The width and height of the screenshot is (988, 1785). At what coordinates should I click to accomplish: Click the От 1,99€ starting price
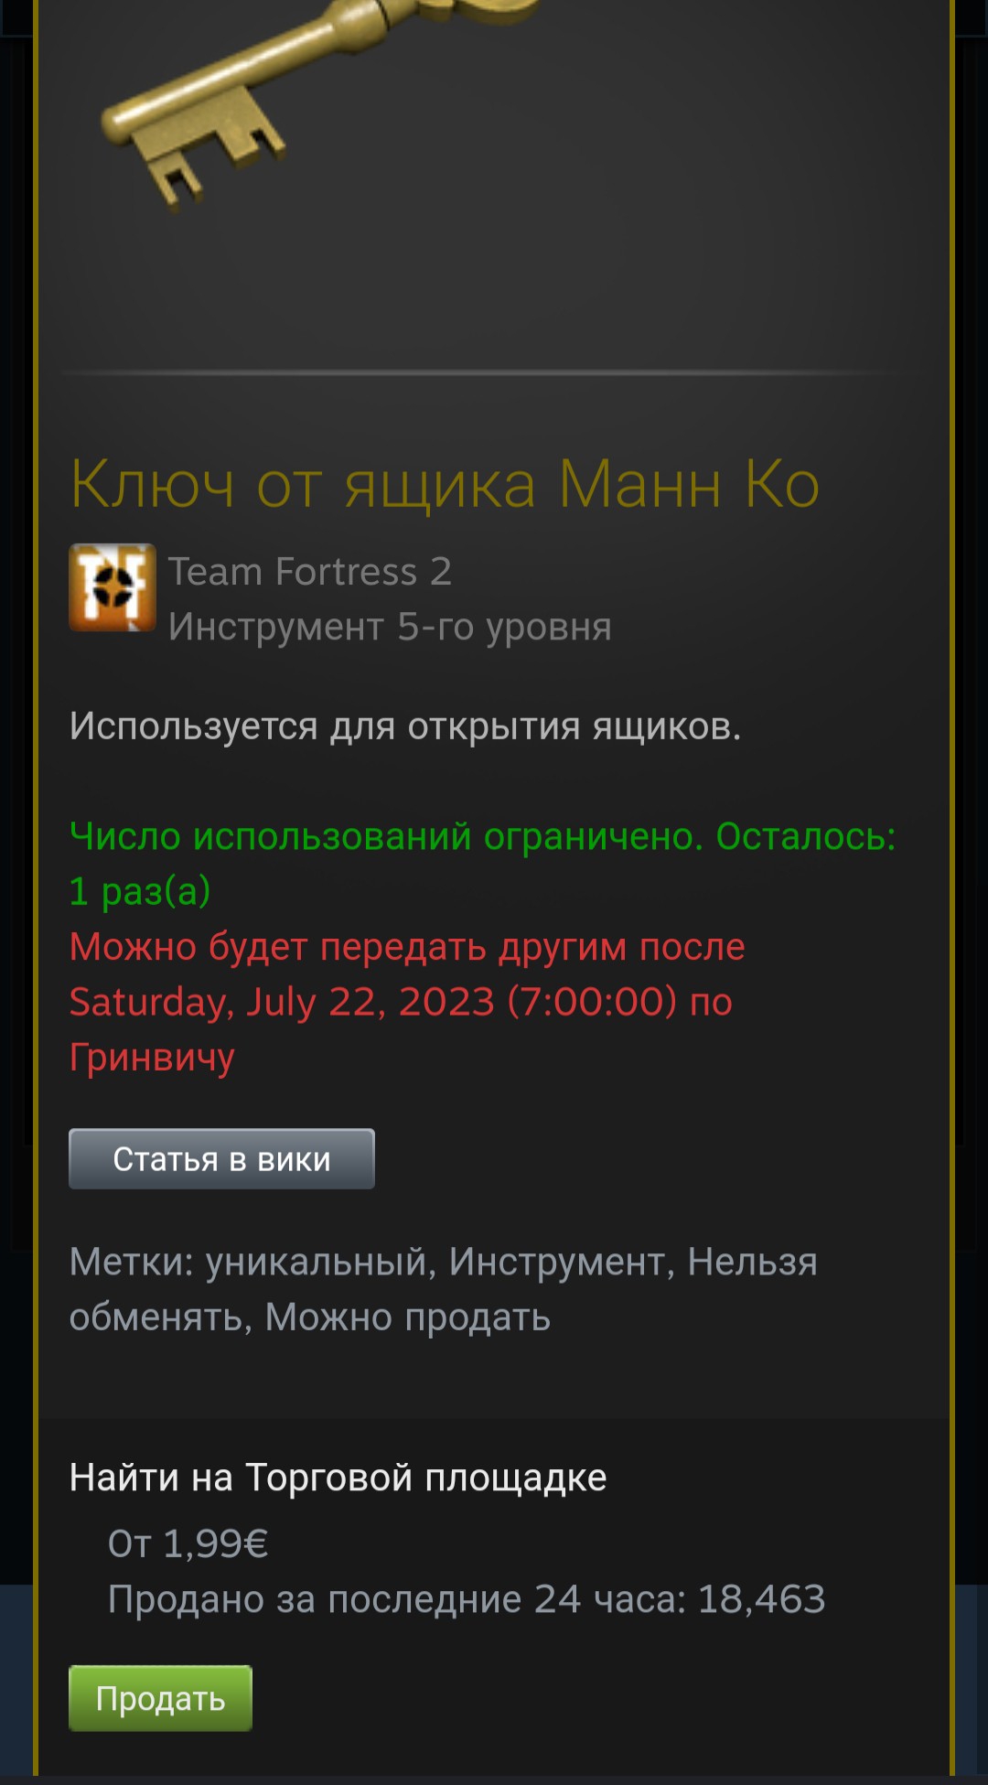coord(188,1543)
